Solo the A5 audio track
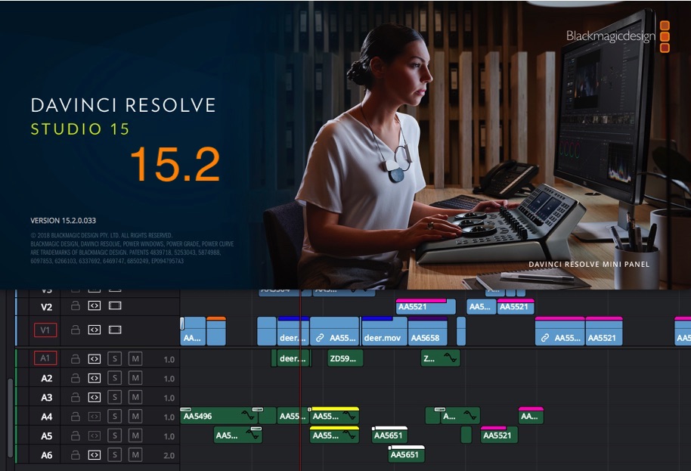 coord(115,435)
